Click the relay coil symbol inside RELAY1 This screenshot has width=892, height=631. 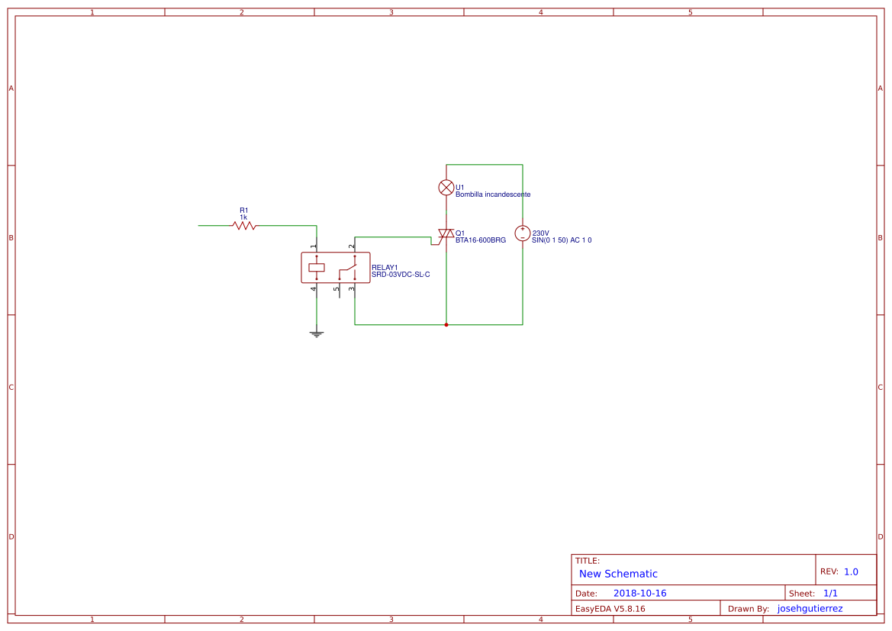click(x=316, y=267)
